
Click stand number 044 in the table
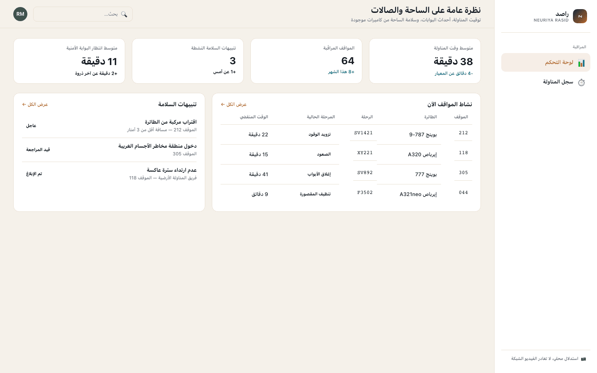point(464,193)
